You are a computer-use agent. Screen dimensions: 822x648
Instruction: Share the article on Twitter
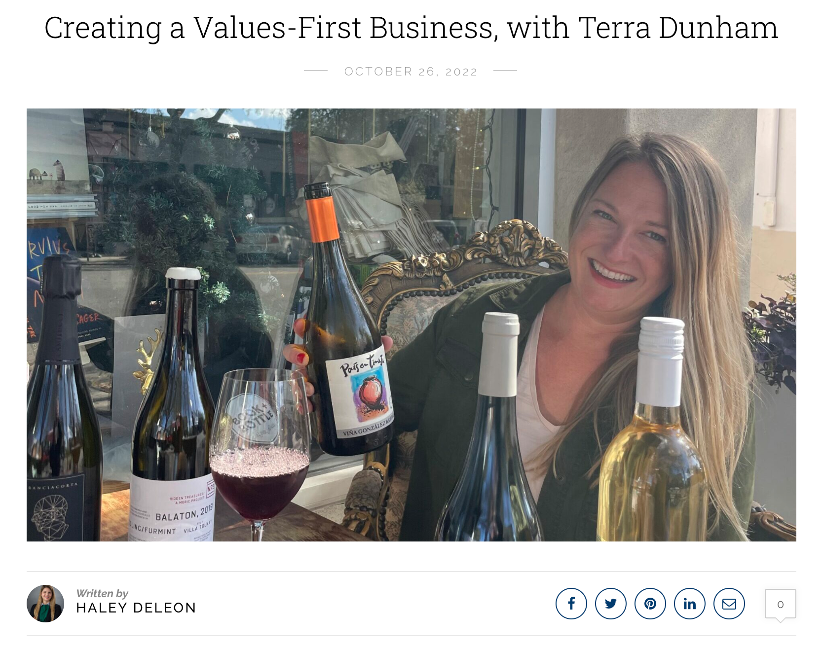click(x=610, y=604)
